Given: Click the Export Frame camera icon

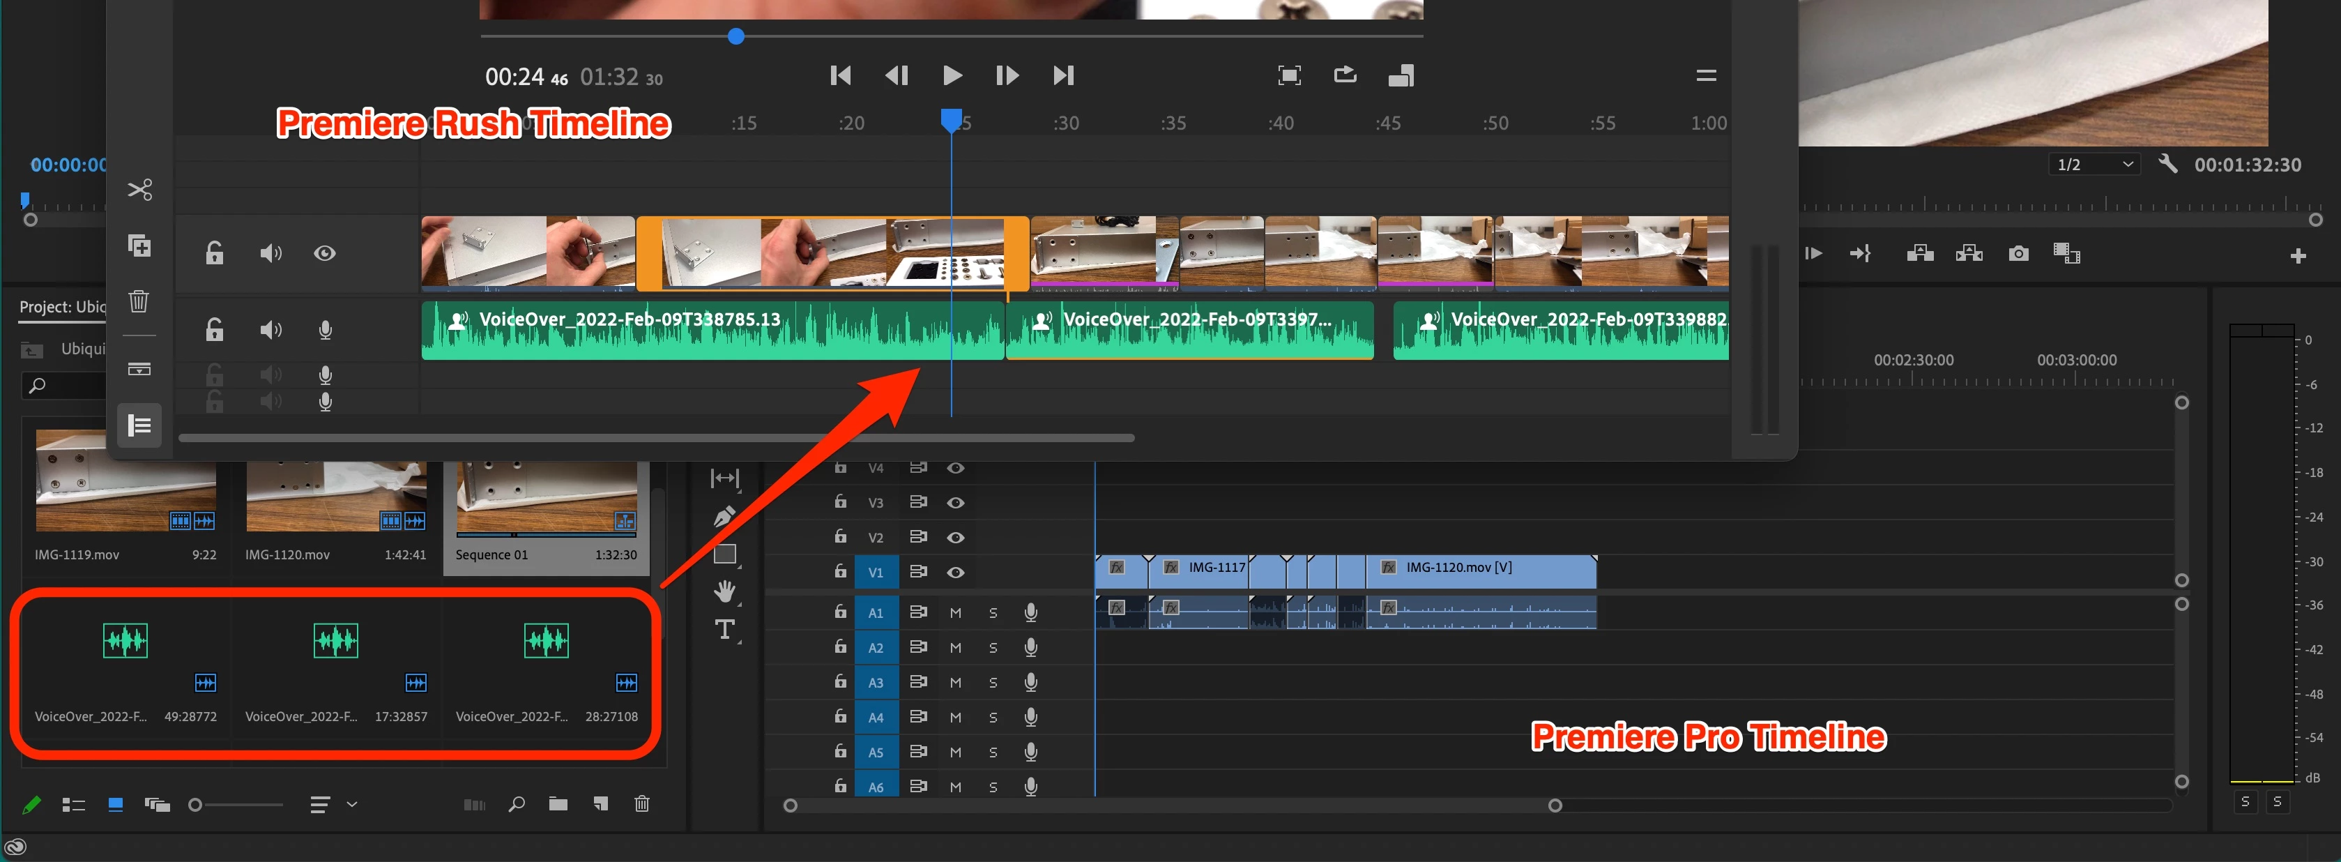Looking at the screenshot, I should (2018, 254).
